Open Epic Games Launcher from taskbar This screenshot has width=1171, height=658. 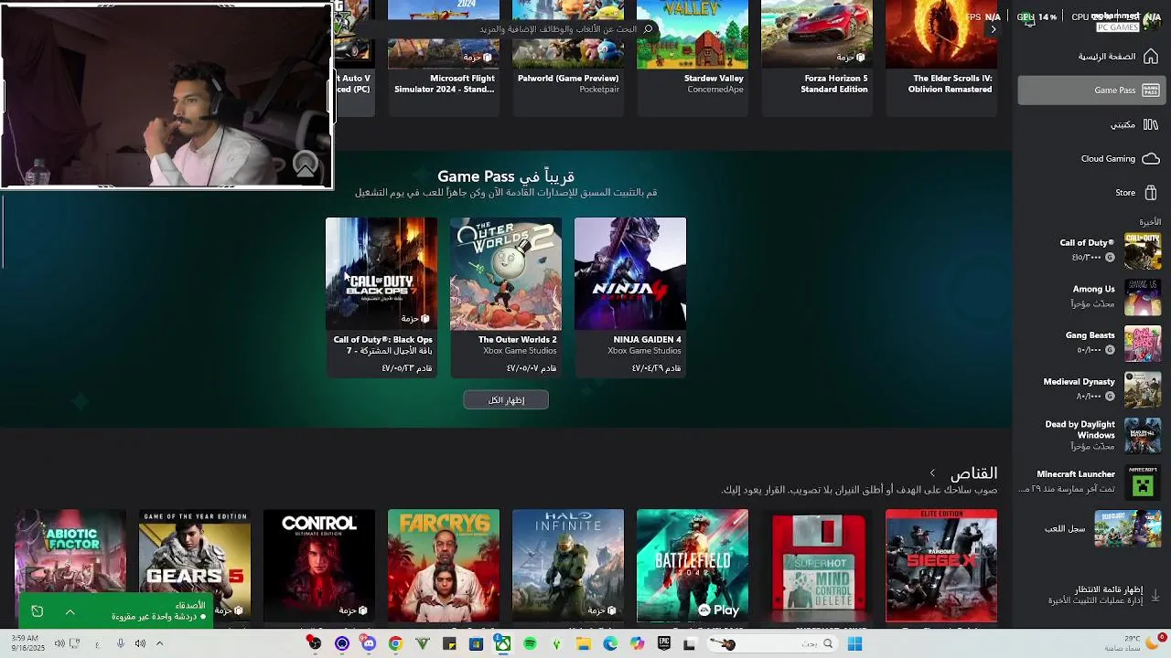point(663,644)
